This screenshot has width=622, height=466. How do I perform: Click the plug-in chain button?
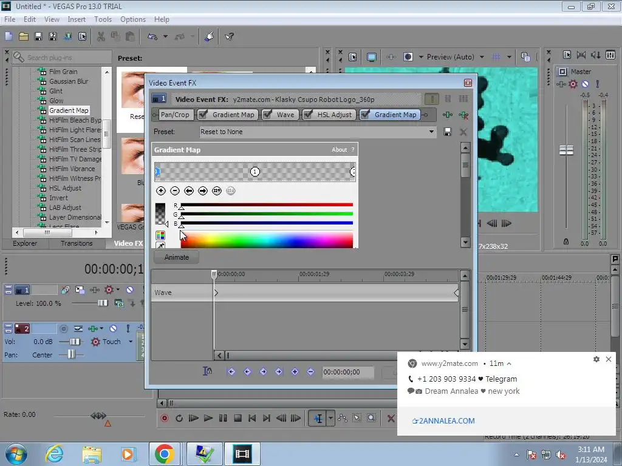(x=448, y=115)
